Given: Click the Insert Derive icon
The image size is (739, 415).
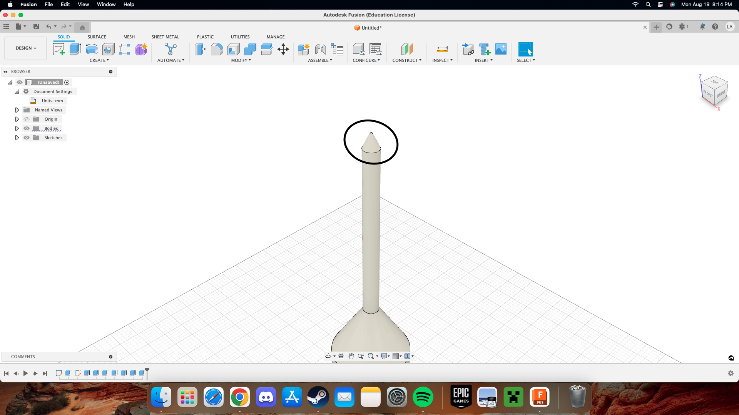Looking at the screenshot, I should click(x=468, y=49).
